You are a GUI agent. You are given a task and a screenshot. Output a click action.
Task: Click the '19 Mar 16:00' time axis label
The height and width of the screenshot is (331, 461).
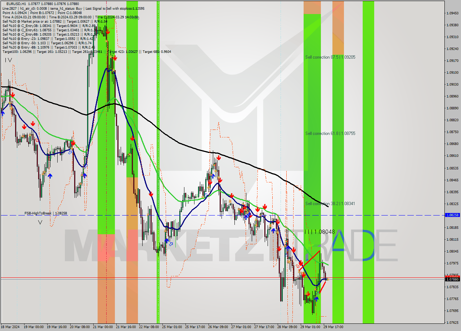(x=57, y=327)
